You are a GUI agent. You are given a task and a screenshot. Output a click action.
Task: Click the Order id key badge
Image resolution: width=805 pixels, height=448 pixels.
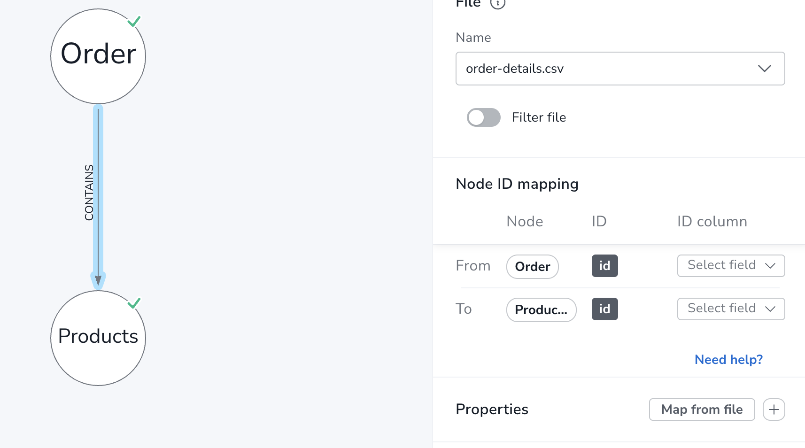tap(604, 266)
